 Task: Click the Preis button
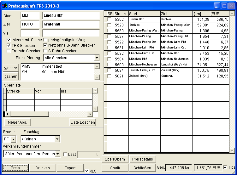[15, 168]
